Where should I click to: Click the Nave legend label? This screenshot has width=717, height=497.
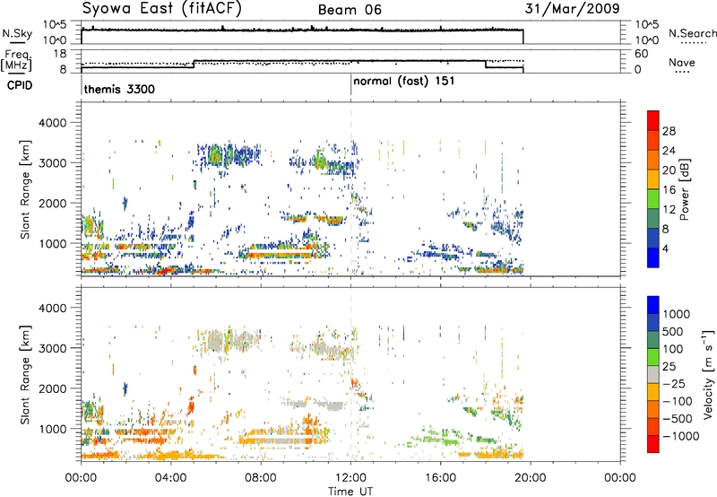point(682,62)
